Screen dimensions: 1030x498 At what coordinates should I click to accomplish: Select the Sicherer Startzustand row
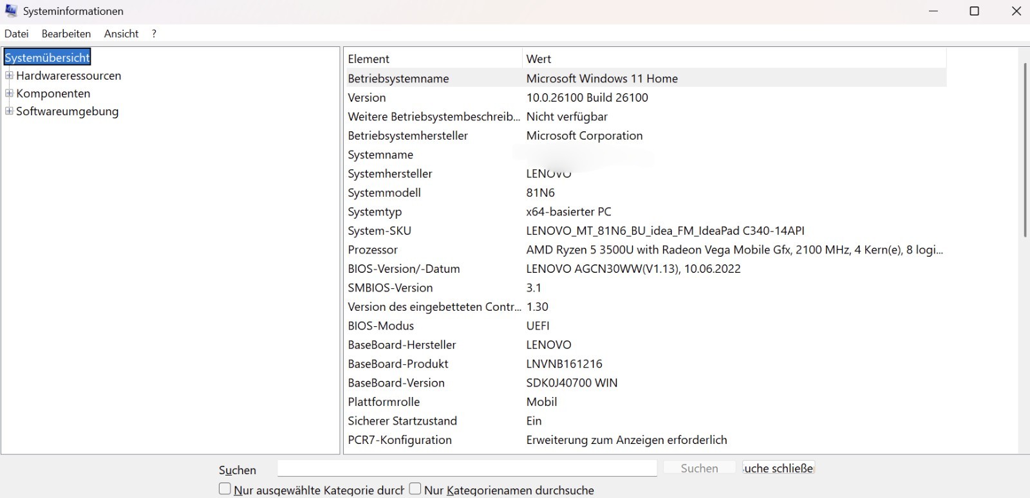pos(645,421)
